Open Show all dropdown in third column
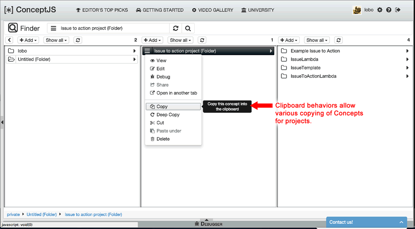Viewport: 415px width, 229px height. [317, 40]
